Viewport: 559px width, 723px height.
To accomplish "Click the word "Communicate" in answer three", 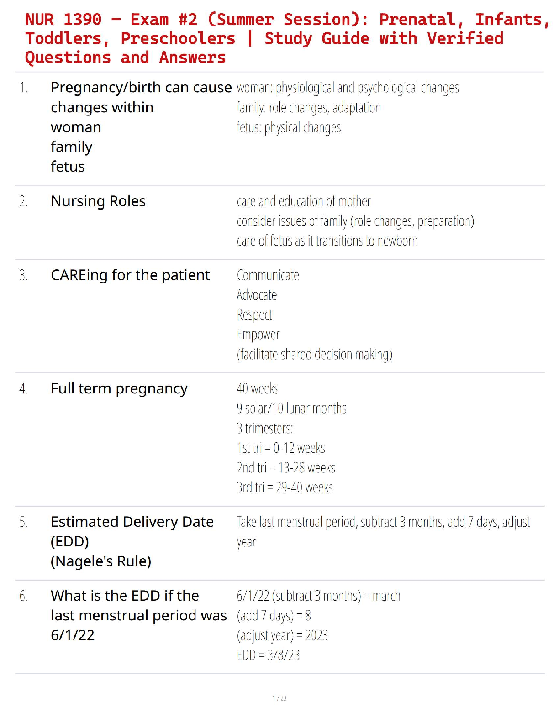I will click(268, 275).
